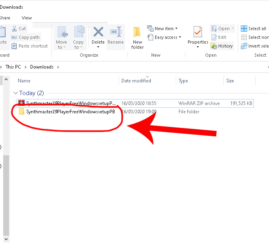Create a New folder from the ribbon

click(137, 38)
